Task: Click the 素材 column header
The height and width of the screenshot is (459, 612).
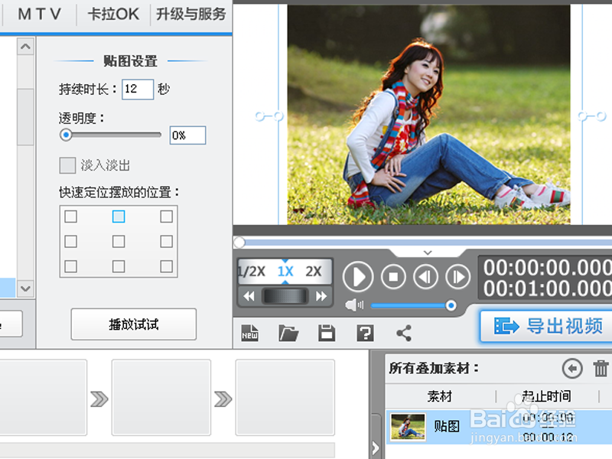Action: pyautogui.click(x=440, y=396)
